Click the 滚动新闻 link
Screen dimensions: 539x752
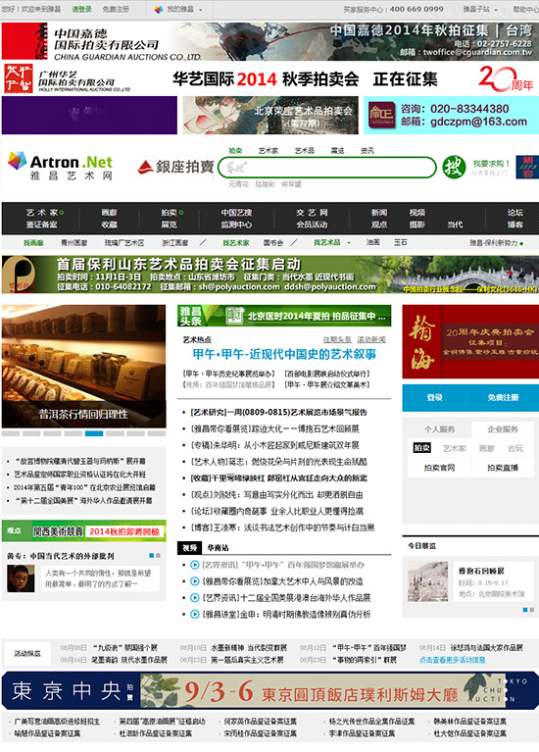pos(371,339)
